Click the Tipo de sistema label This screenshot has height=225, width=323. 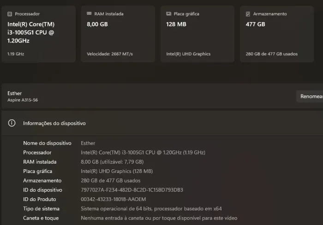(x=41, y=209)
